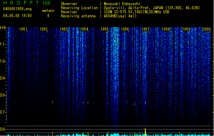
Task: Click the 0.9 kHz axis label
Action: (x=3, y=78)
